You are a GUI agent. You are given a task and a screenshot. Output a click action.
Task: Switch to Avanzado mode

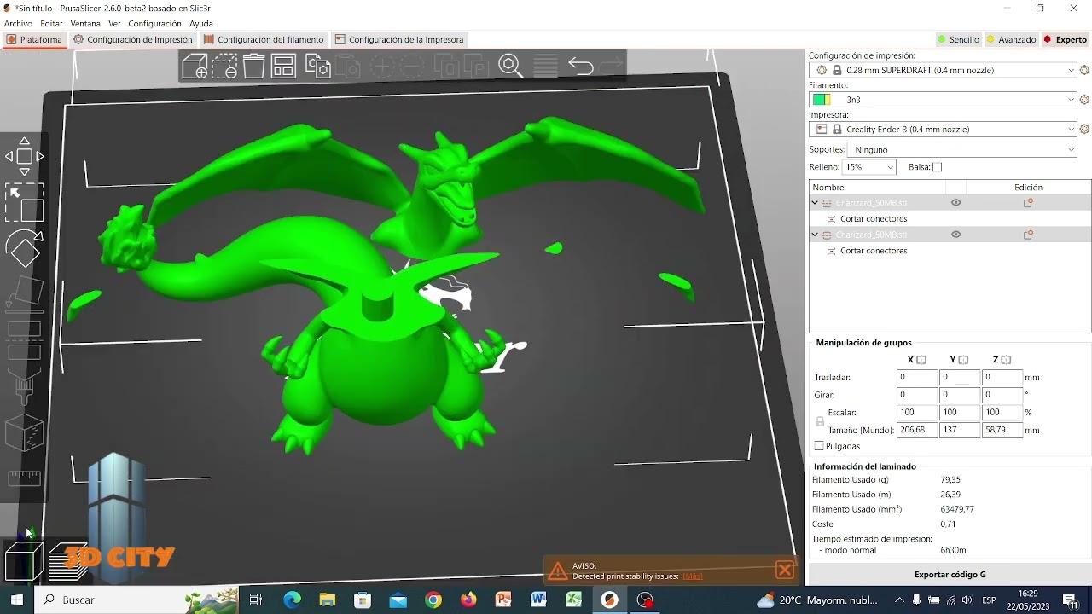pyautogui.click(x=1011, y=39)
